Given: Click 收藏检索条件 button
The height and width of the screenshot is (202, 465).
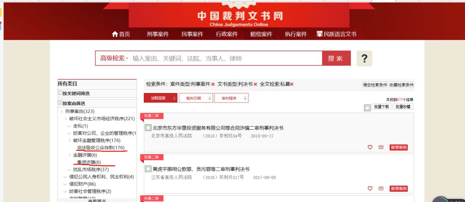Looking at the screenshot, I should (402, 85).
